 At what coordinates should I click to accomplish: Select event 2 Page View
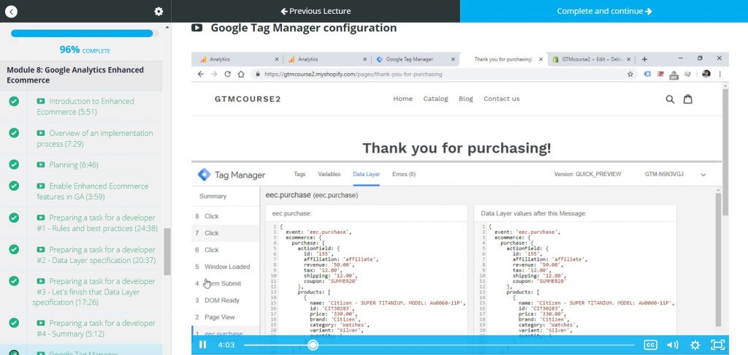click(x=225, y=317)
